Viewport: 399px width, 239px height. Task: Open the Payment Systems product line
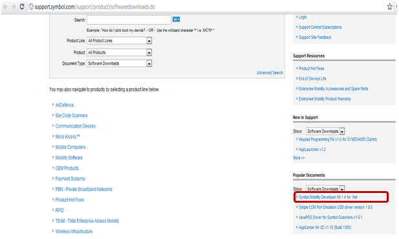(70, 179)
